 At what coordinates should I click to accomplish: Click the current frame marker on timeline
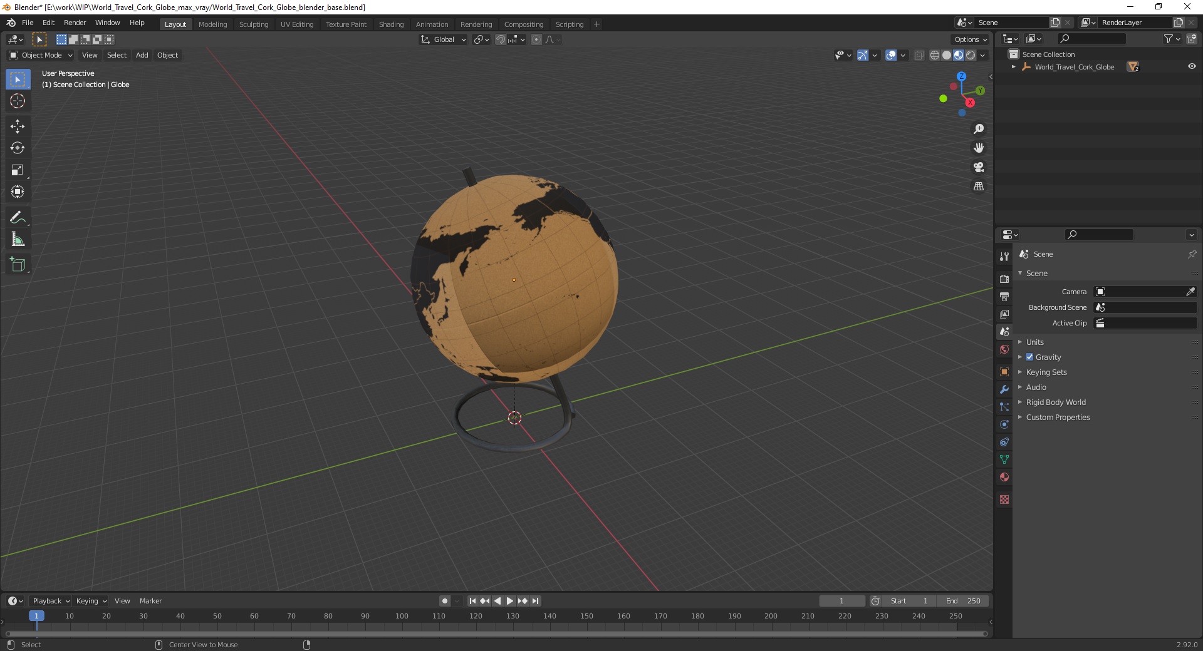tap(36, 616)
